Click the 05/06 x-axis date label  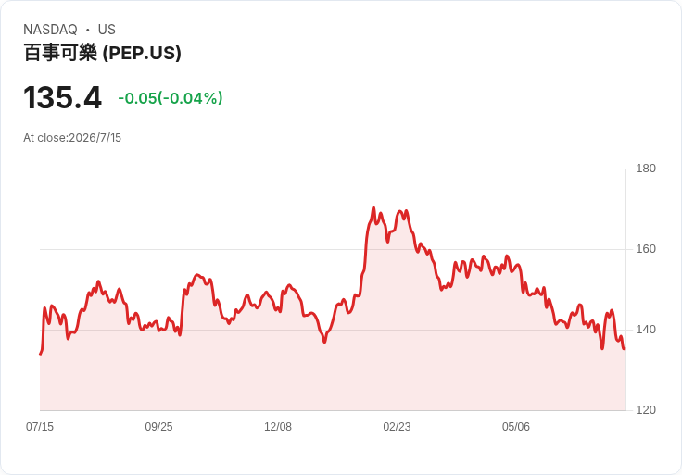pyautogui.click(x=516, y=427)
